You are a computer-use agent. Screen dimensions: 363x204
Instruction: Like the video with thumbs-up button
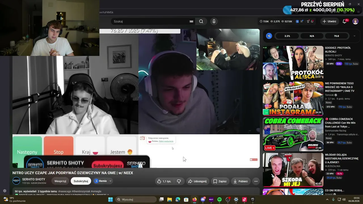[164, 181]
